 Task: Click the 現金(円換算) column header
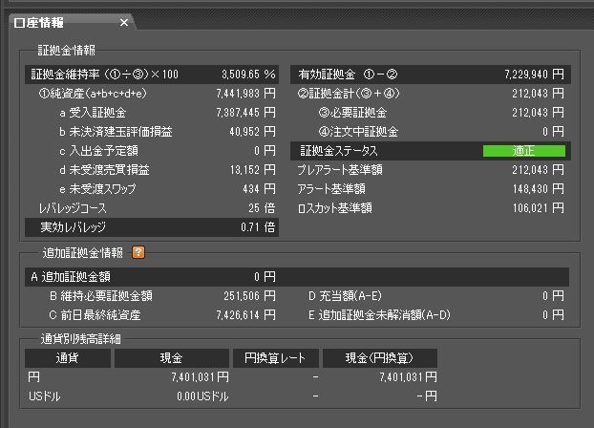pyautogui.click(x=379, y=357)
